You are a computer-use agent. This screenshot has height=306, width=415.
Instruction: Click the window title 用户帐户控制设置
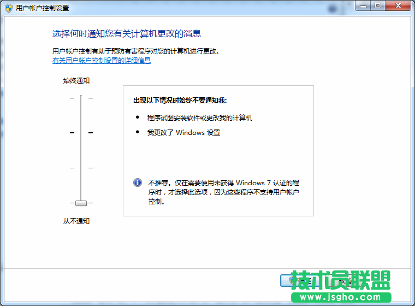click(x=43, y=8)
